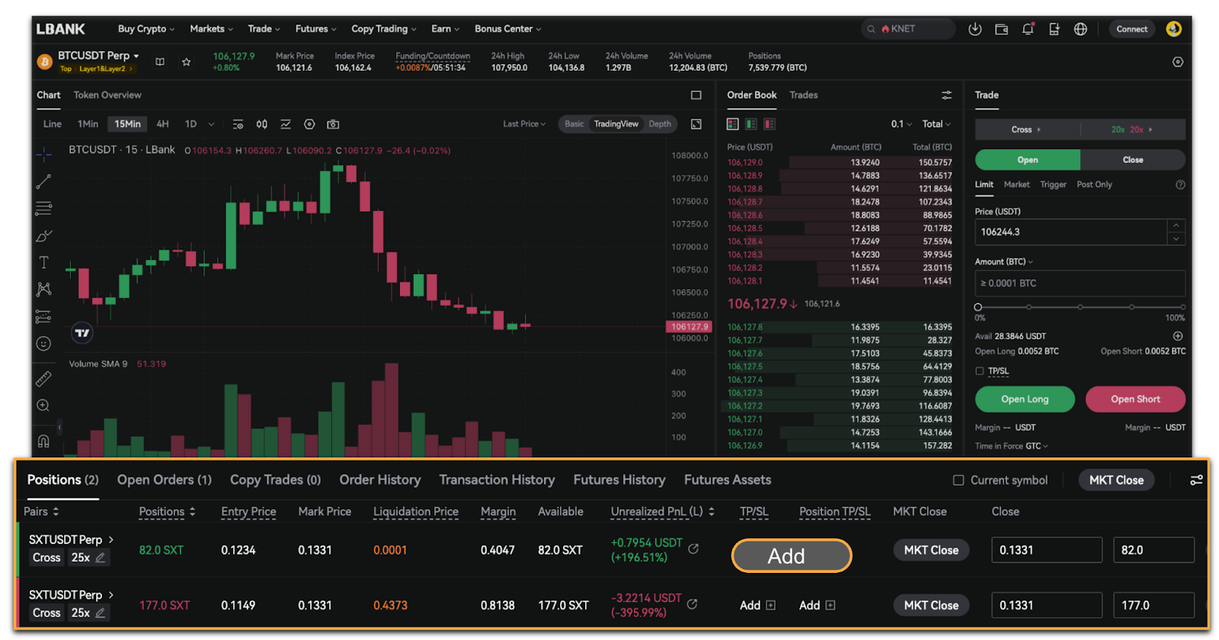Open chart indicators list icon
Viewport: 1219px width, 640px height.
coord(238,124)
